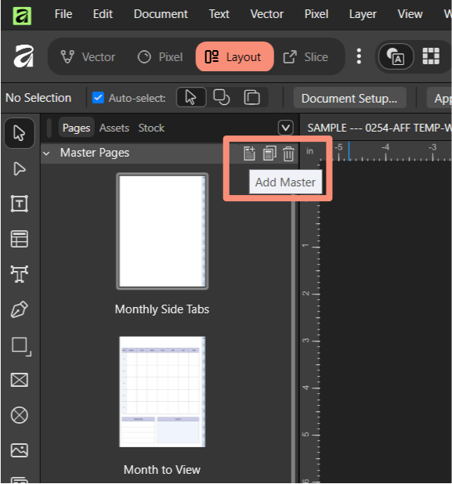The image size is (452, 484).
Task: Select the Pen tool
Action: (19, 309)
